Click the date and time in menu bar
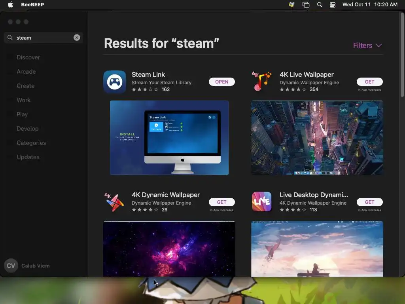 370,4
